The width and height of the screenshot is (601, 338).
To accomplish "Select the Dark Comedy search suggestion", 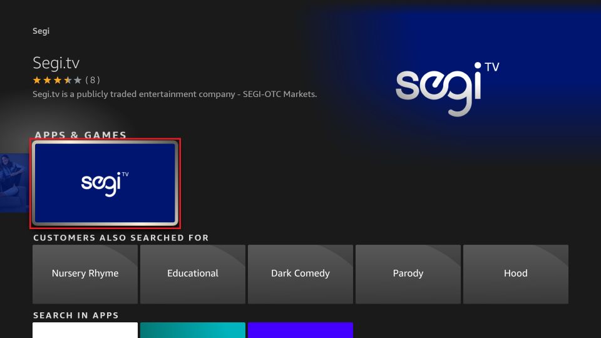I will (x=300, y=274).
